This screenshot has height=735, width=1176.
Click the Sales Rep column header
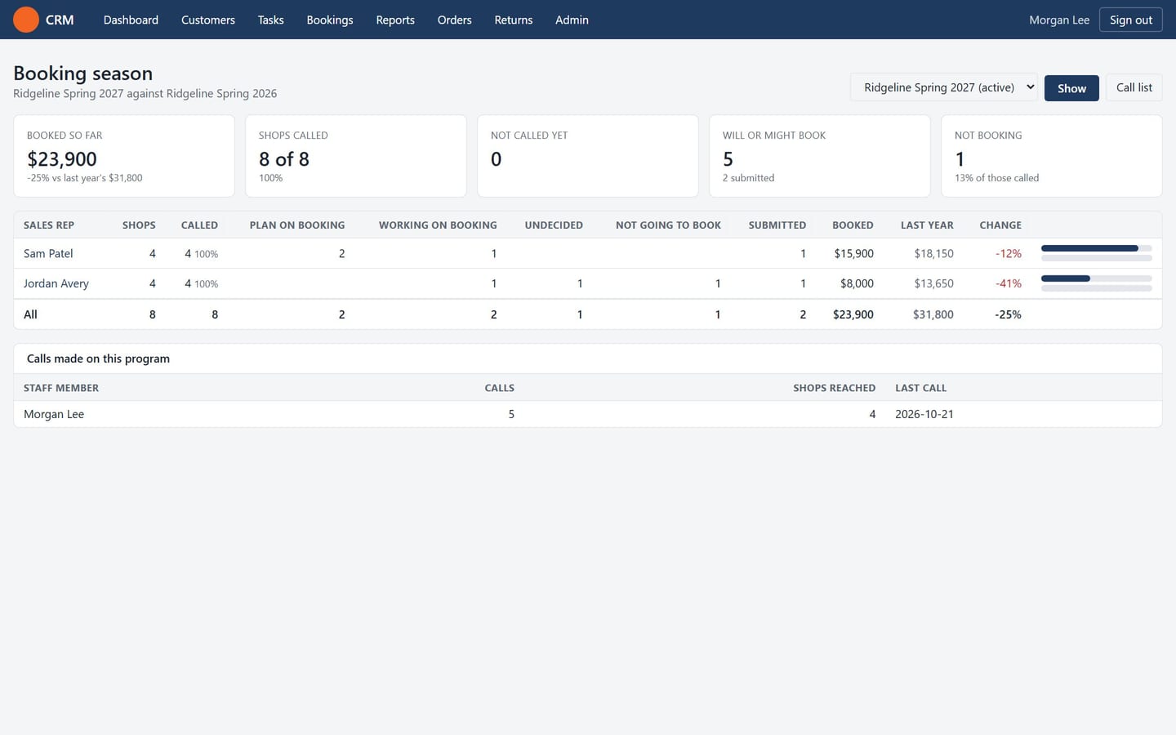(x=49, y=225)
